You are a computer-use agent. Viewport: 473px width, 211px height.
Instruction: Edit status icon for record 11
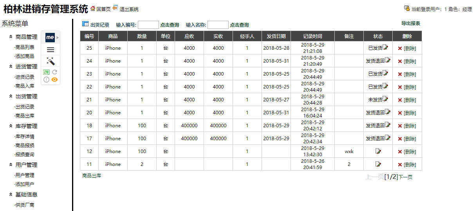[378, 164]
